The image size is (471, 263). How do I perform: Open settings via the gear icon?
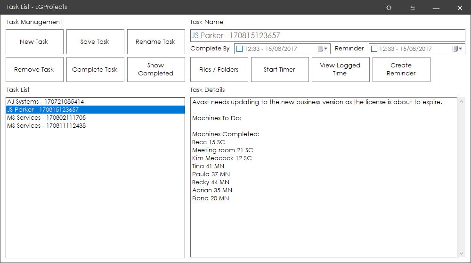tap(389, 8)
